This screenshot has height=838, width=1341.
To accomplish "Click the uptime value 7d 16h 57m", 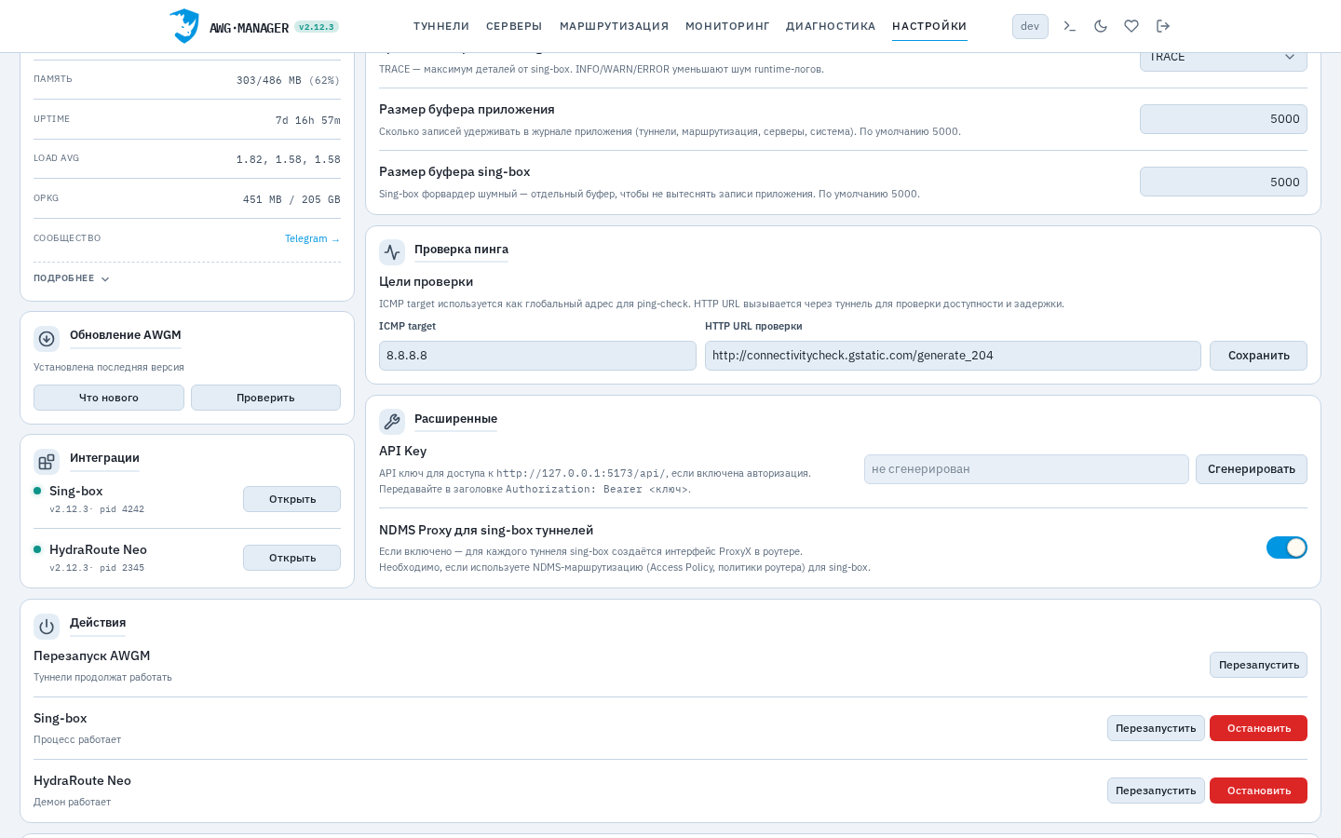I will point(307,120).
